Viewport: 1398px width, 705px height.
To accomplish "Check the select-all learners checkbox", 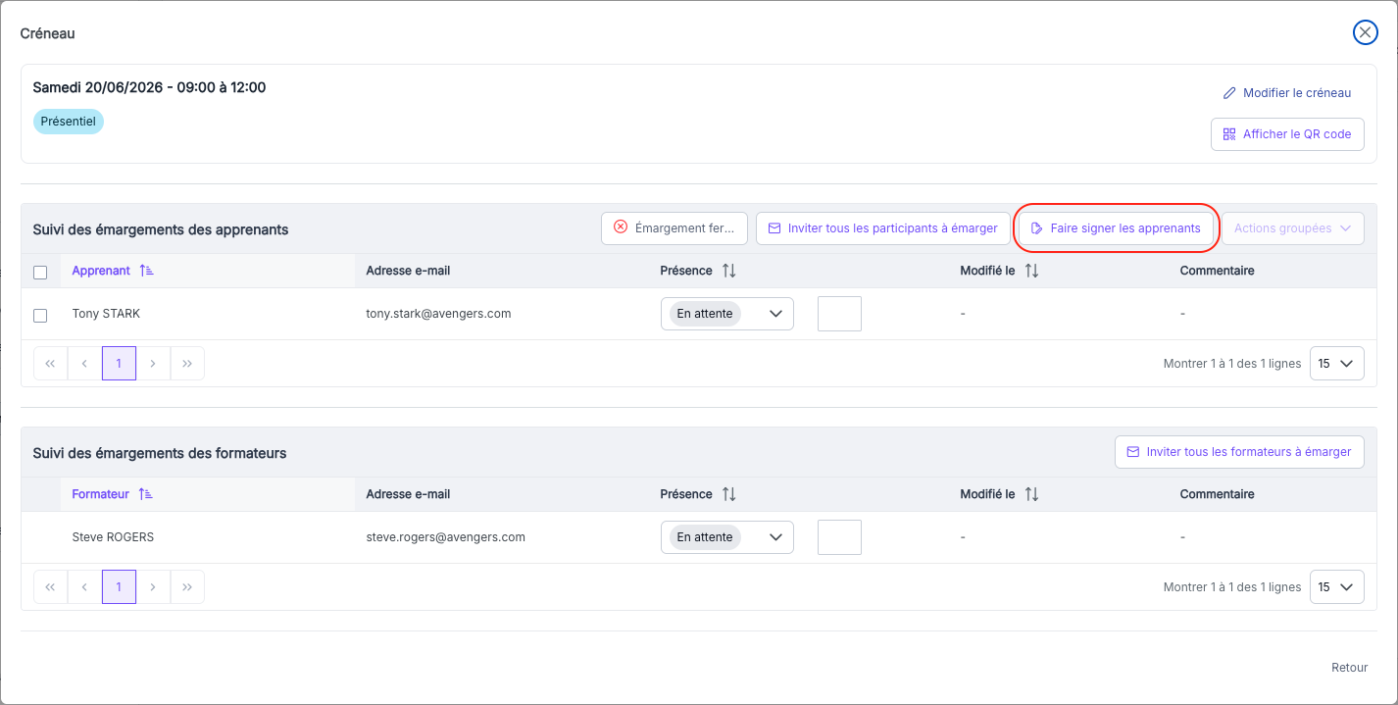I will coord(40,273).
